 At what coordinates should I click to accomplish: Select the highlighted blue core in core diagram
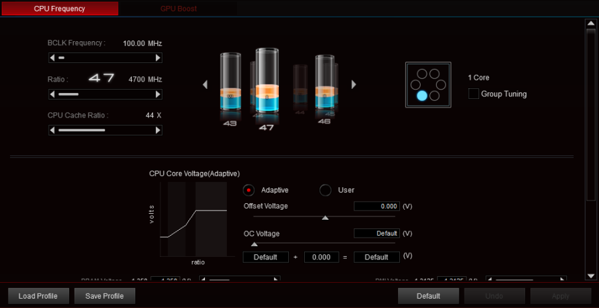click(x=421, y=96)
